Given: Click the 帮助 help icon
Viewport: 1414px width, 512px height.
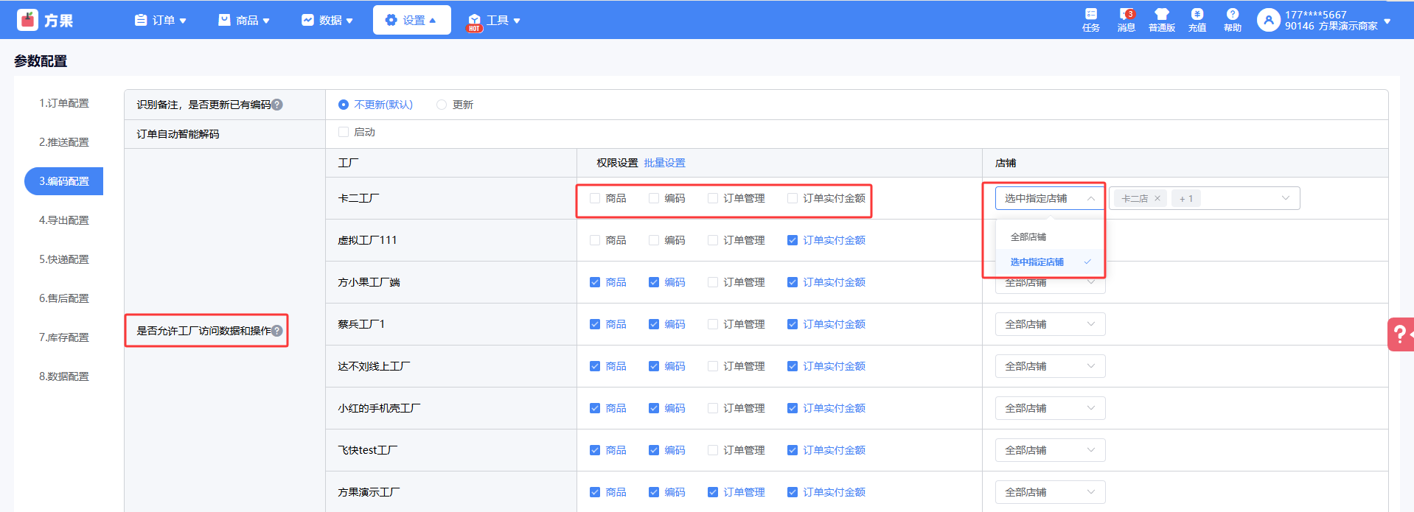Looking at the screenshot, I should tap(1232, 15).
